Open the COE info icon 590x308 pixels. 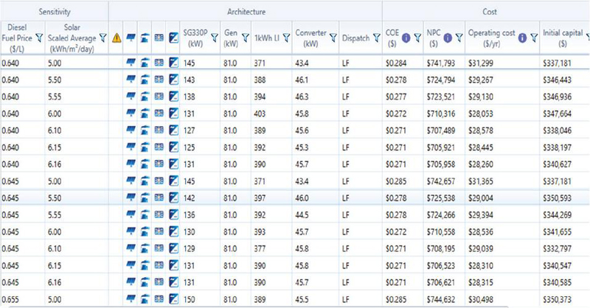coord(406,38)
